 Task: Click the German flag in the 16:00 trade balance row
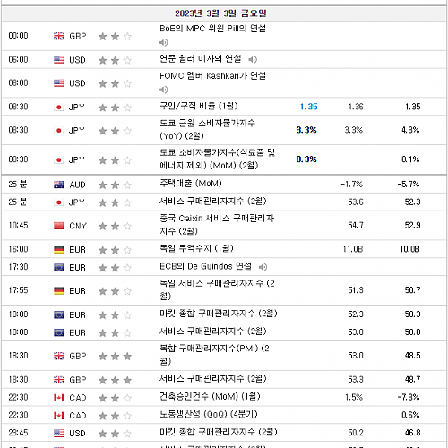tap(58, 249)
